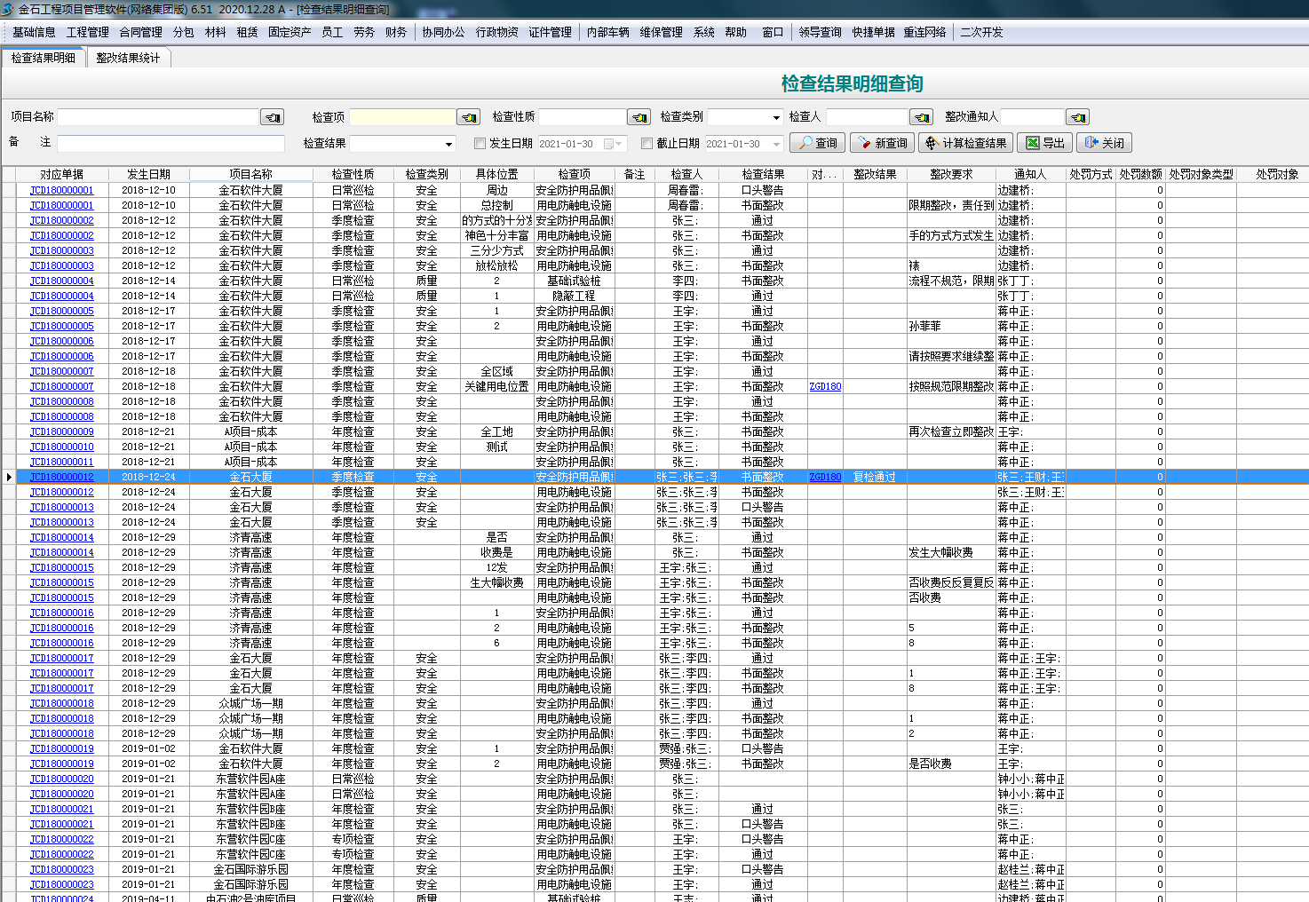Click the 检查人 input field
Image resolution: width=1309 pixels, height=902 pixels.
click(x=867, y=117)
